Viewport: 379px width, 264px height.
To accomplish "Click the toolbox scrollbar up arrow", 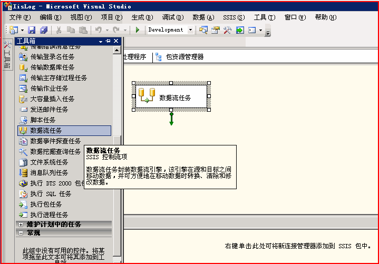I will (116, 50).
